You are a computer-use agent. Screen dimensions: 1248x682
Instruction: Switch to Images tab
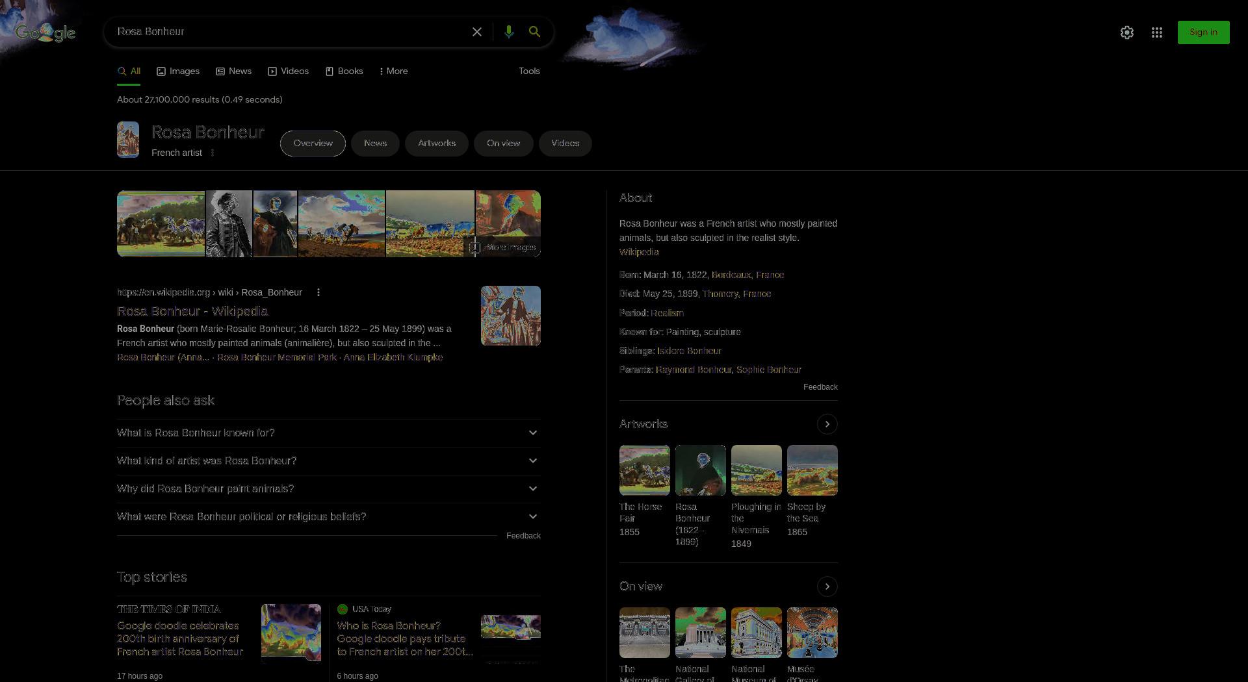tap(178, 71)
